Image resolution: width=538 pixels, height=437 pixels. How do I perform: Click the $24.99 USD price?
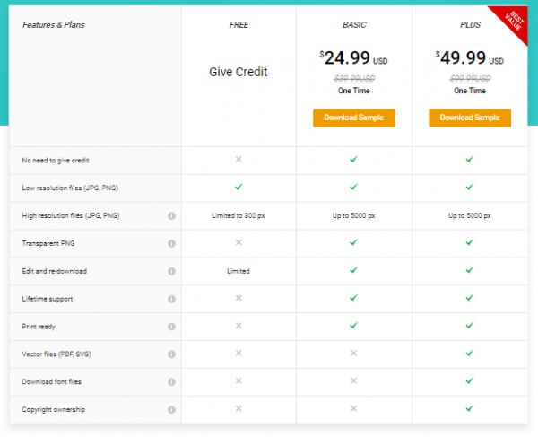tap(352, 59)
